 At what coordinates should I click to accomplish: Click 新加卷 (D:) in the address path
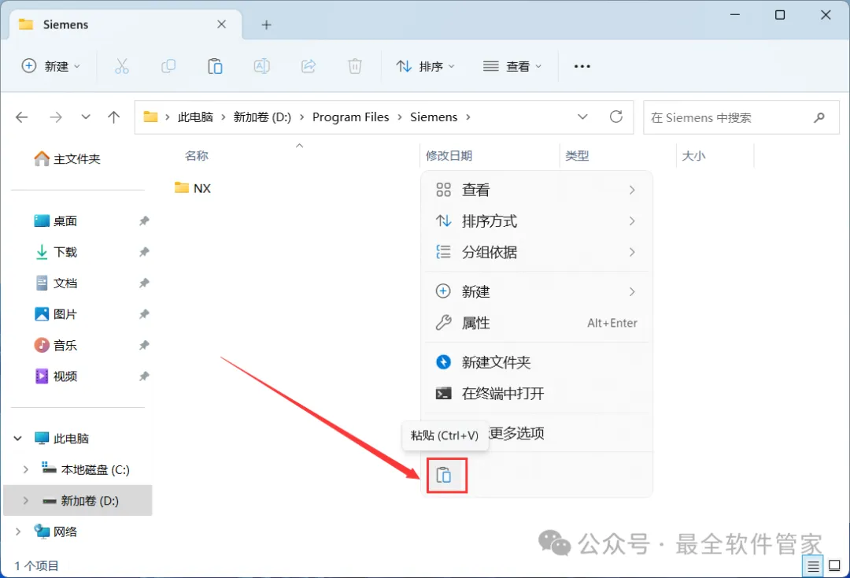pyautogui.click(x=262, y=117)
